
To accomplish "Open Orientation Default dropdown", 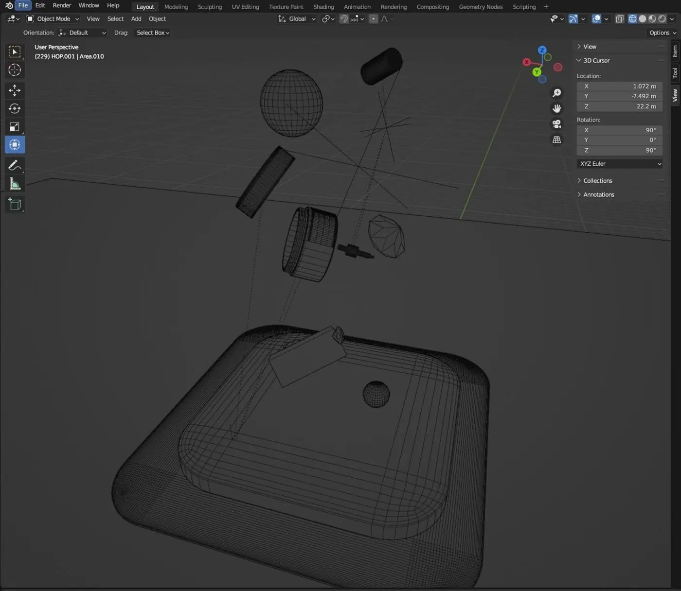I will [x=82, y=33].
